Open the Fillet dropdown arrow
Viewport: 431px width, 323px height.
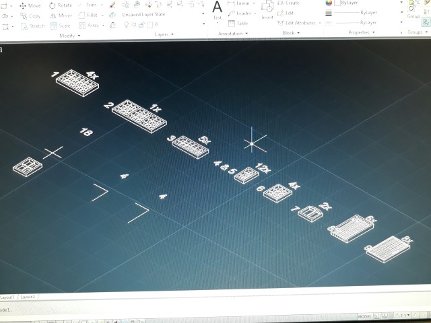(x=102, y=15)
